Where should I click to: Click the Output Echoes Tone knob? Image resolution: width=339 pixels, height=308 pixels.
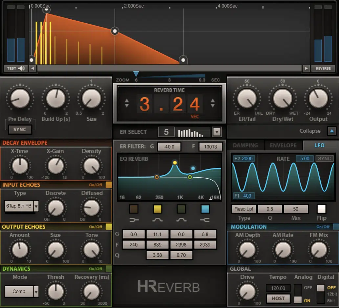(x=91, y=250)
